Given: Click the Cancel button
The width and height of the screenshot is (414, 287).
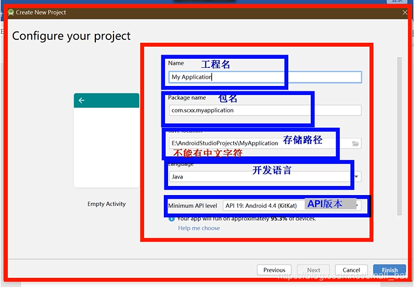Looking at the screenshot, I should click(351, 270).
